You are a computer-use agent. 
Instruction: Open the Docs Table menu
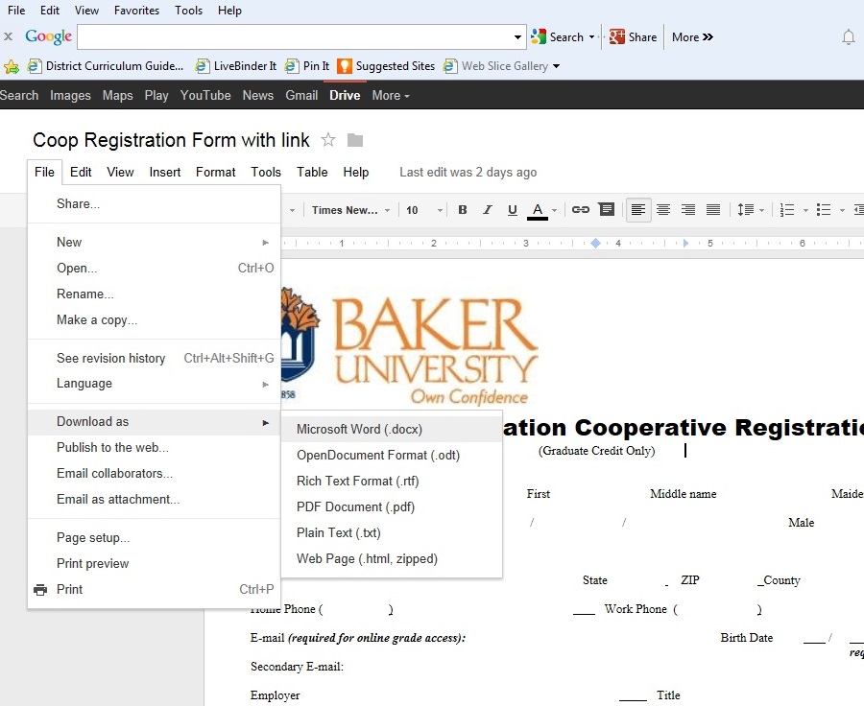point(312,173)
